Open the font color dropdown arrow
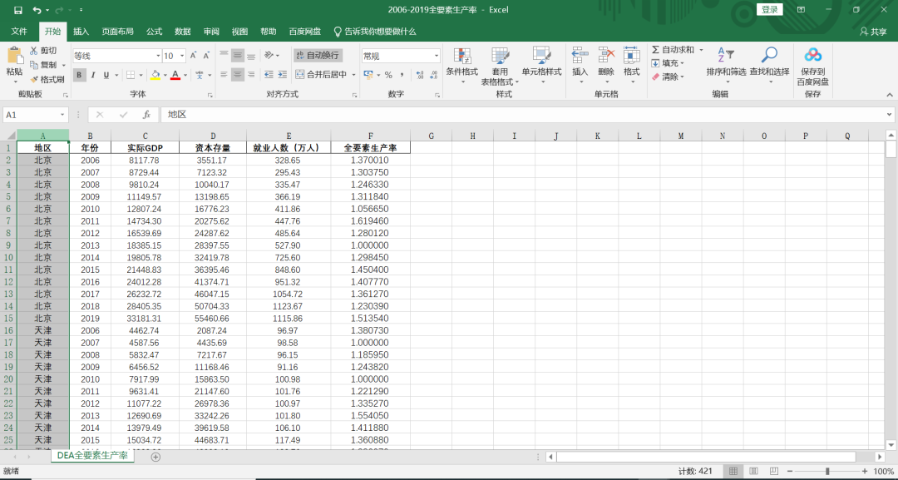This screenshot has height=480, width=898. (185, 75)
